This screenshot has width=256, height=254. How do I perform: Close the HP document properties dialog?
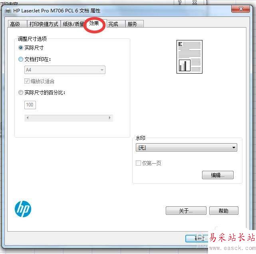click(x=240, y=9)
